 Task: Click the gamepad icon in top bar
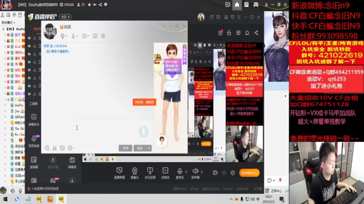[x=256, y=5]
